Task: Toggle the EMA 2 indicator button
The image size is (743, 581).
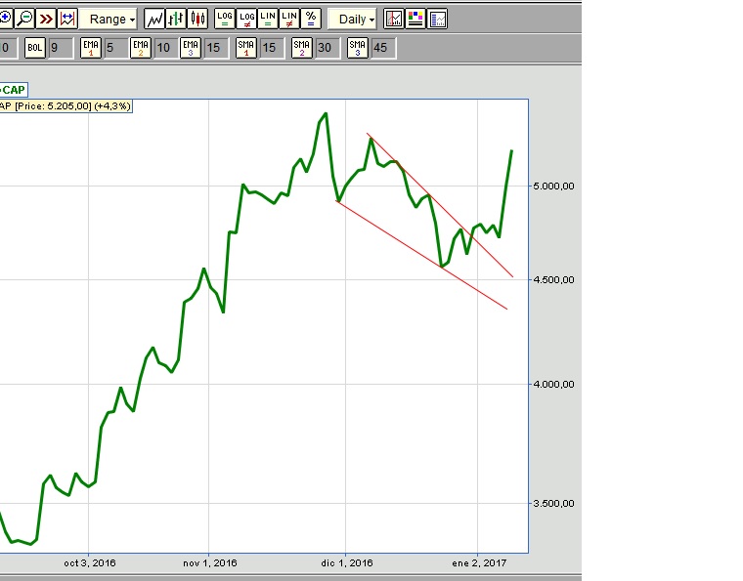Action: click(x=141, y=48)
